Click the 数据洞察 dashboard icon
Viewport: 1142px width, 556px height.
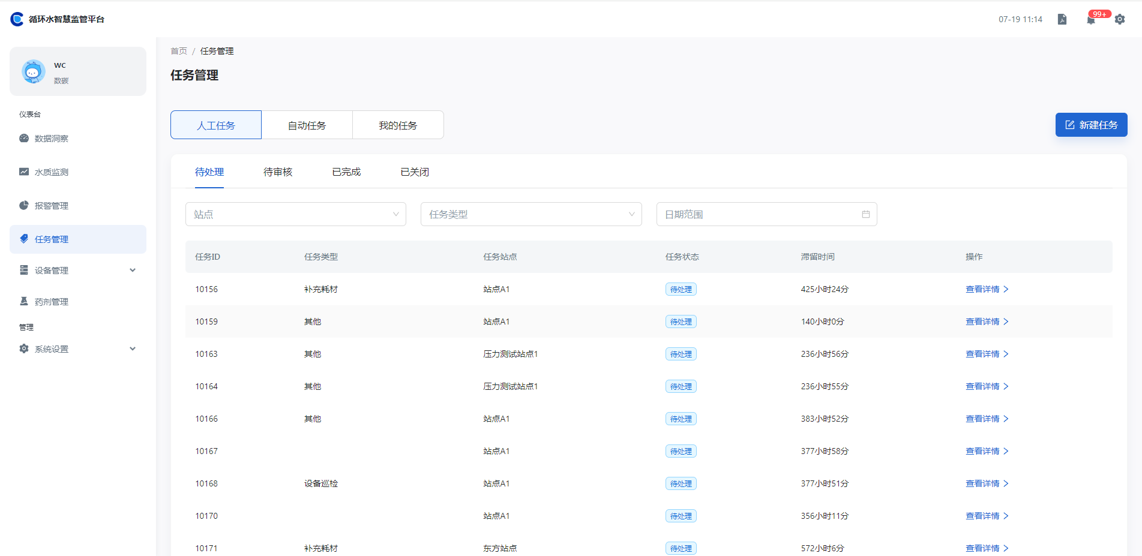click(x=24, y=138)
